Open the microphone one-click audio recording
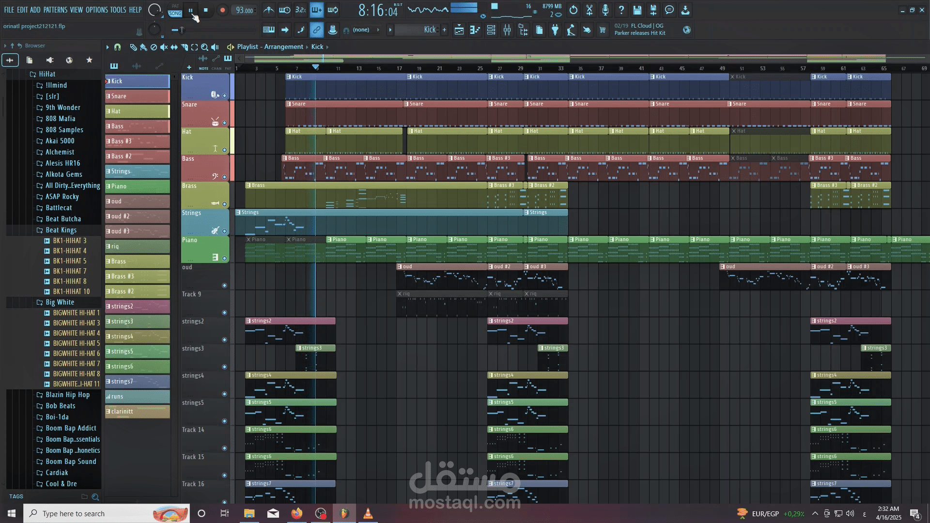 click(x=605, y=10)
